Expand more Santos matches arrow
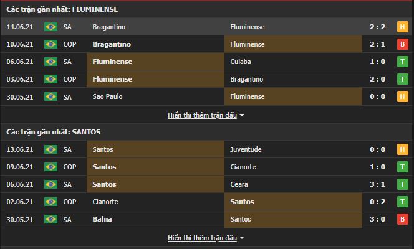414x249 pixels. [242, 238]
